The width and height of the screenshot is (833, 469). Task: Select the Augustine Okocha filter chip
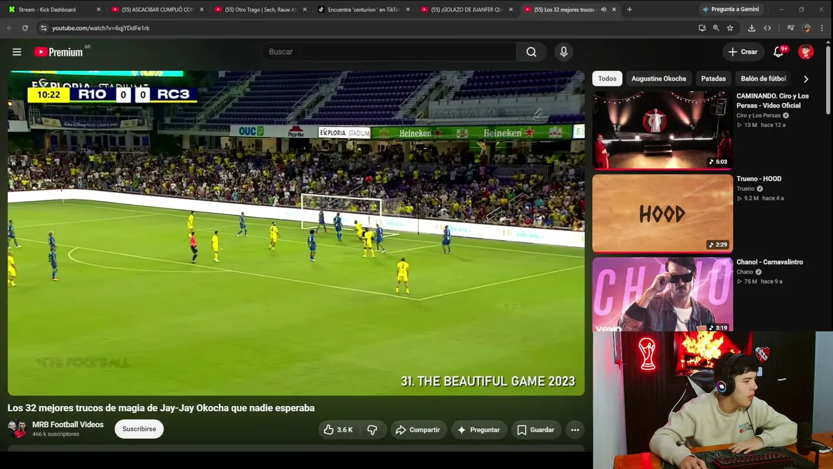(659, 79)
